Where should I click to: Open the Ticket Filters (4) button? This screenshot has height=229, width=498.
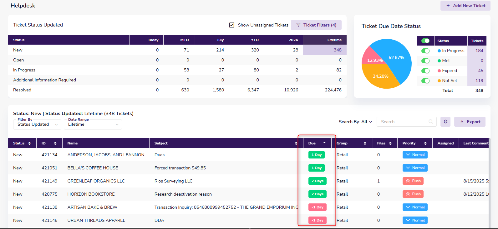pyautogui.click(x=316, y=25)
